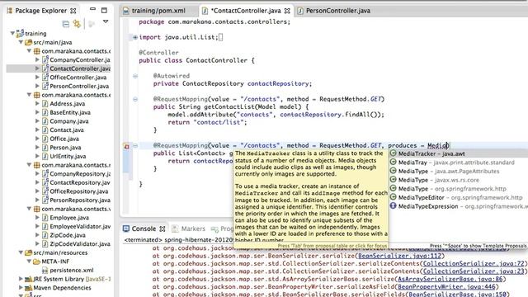Choose MediaTray - javax.print.attribute.standard proposal
The height and width of the screenshot is (297, 528).
459,163
